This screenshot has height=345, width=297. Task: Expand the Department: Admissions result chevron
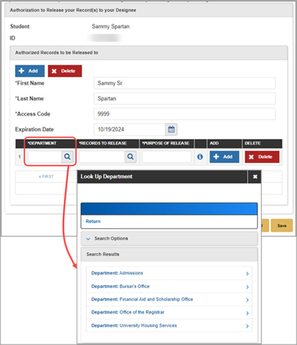tap(247, 274)
